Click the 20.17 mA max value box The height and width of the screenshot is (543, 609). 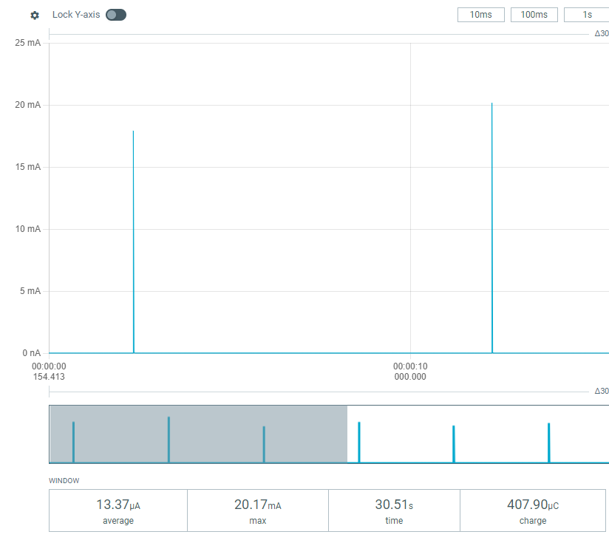[257, 510]
